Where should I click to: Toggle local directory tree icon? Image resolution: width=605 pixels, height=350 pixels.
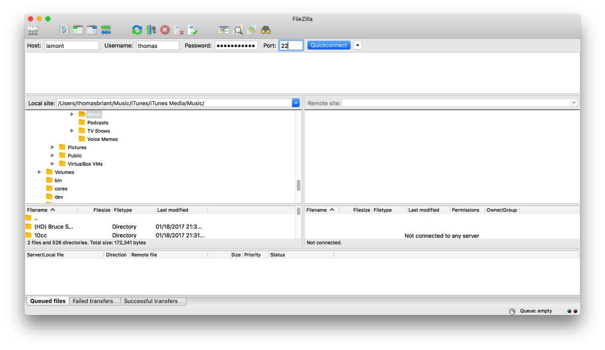(x=78, y=30)
